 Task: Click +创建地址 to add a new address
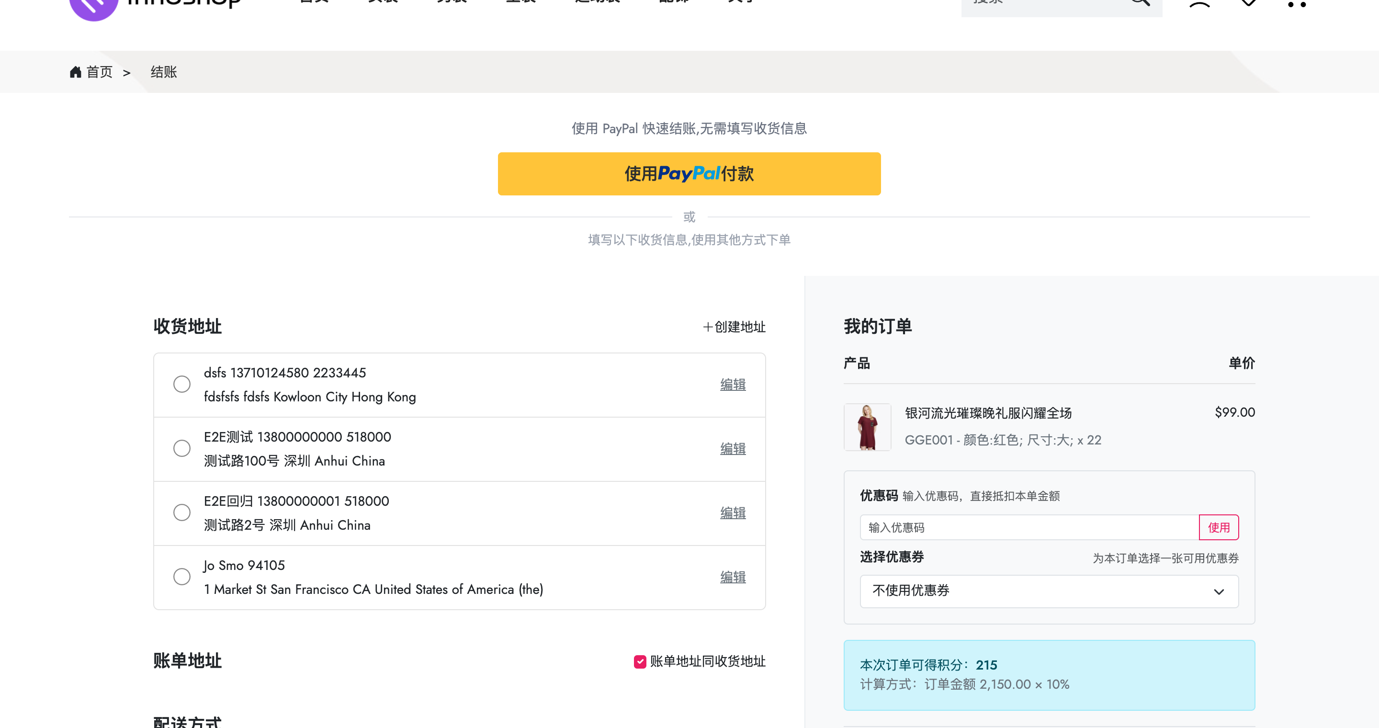coord(734,327)
